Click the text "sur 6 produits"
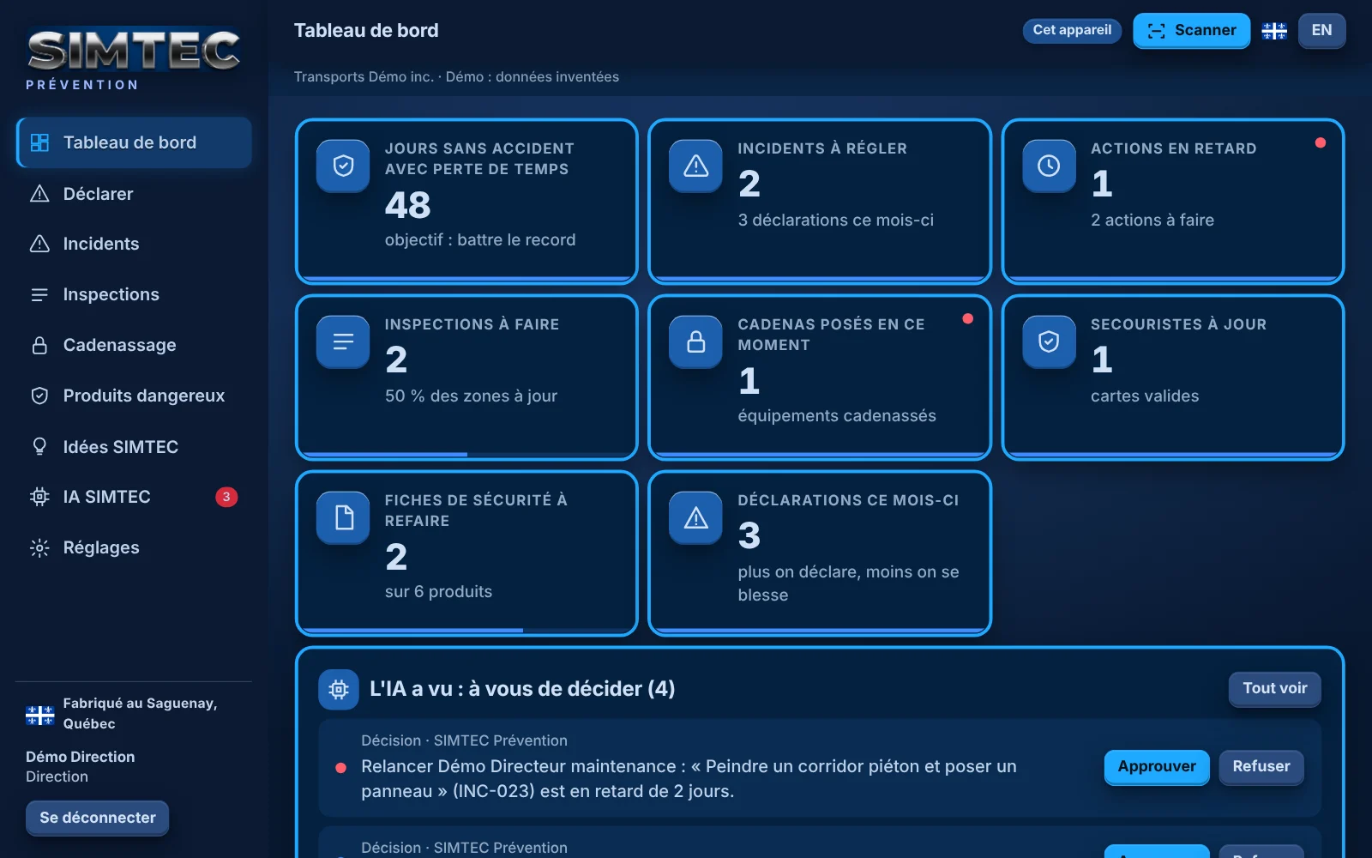 coord(438,592)
